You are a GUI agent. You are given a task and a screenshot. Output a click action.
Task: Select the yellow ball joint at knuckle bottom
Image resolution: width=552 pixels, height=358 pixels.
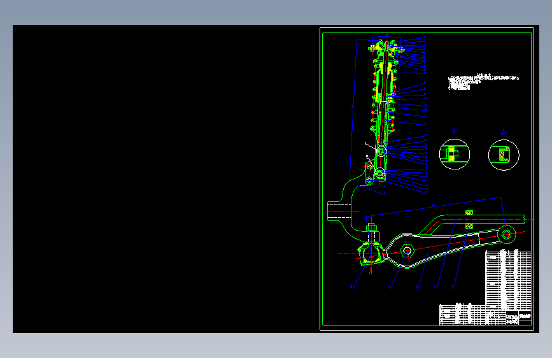coord(370,253)
